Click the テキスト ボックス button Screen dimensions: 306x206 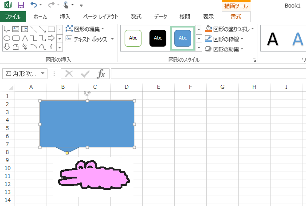pos(87,39)
